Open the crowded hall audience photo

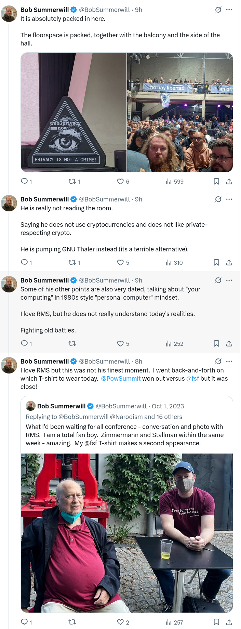pyautogui.click(x=180, y=112)
